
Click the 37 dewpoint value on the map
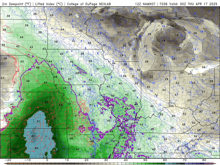[x=176, y=95]
